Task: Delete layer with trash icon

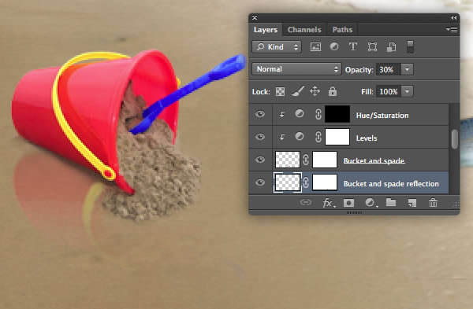Action: pyautogui.click(x=433, y=203)
